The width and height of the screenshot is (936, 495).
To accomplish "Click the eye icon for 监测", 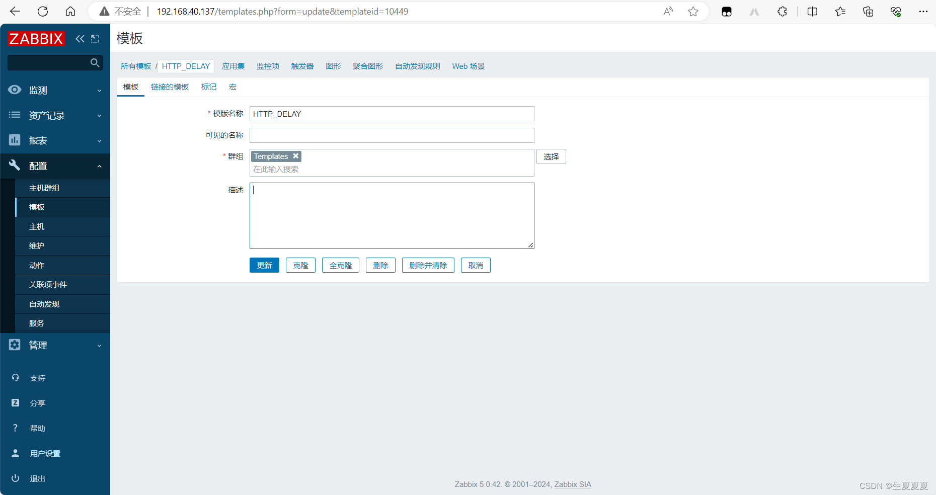I will coord(15,90).
